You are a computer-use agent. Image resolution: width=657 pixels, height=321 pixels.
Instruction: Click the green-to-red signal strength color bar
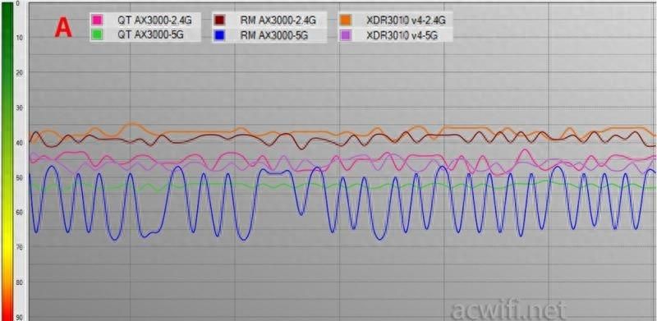[7, 161]
